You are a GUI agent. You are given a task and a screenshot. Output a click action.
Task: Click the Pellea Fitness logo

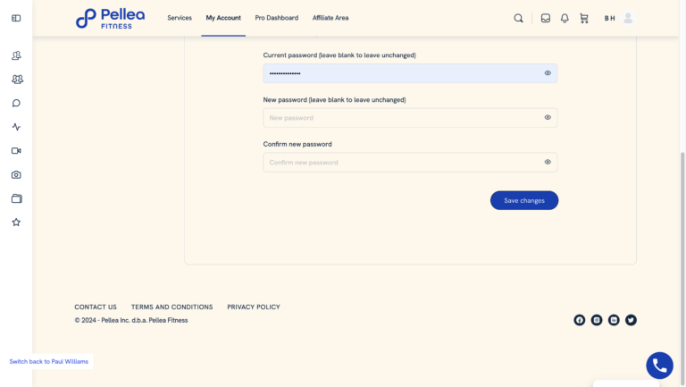coord(110,19)
